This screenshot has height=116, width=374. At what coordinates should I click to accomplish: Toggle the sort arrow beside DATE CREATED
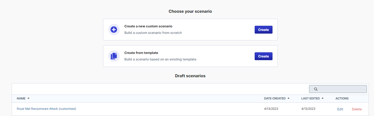click(x=288, y=98)
